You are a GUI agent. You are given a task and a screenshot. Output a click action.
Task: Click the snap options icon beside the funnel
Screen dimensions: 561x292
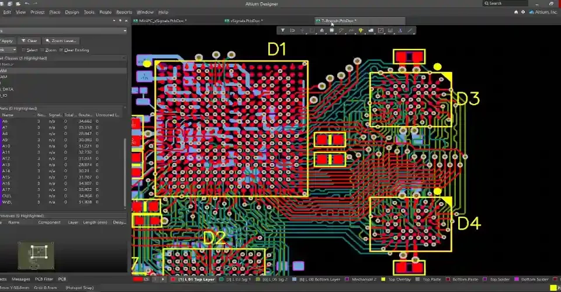[292, 30]
